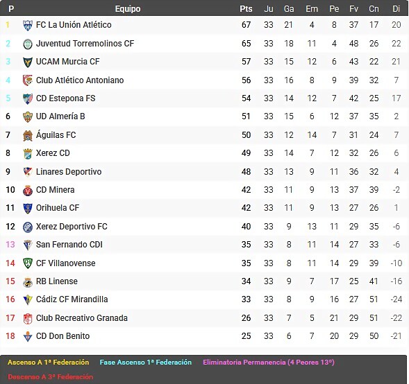This screenshot has height=384, width=409.
Task: Click the Descenso A 3ª Federación legend
Action: [x=50, y=376]
